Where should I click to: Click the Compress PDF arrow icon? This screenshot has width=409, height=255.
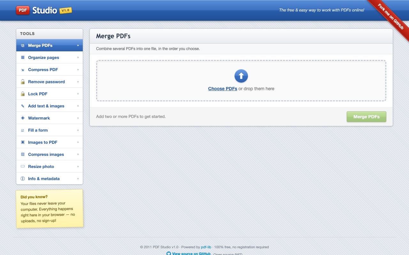[x=23, y=70]
